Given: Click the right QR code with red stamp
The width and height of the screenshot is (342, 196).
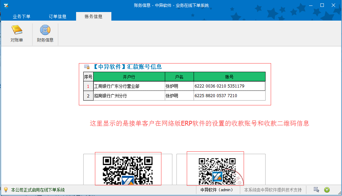Looking at the screenshot, I should pos(217,171).
